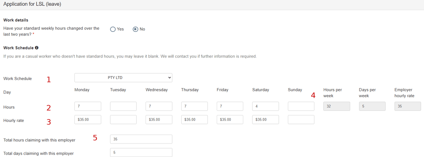
Task: Click the Saturday hourly rate field
Action: 265,119
